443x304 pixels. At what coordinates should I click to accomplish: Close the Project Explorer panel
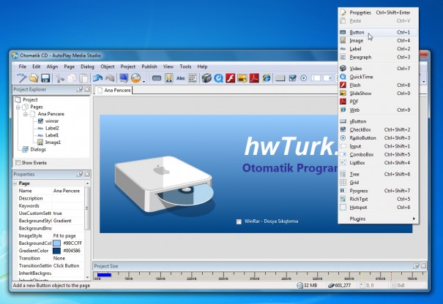87,89
